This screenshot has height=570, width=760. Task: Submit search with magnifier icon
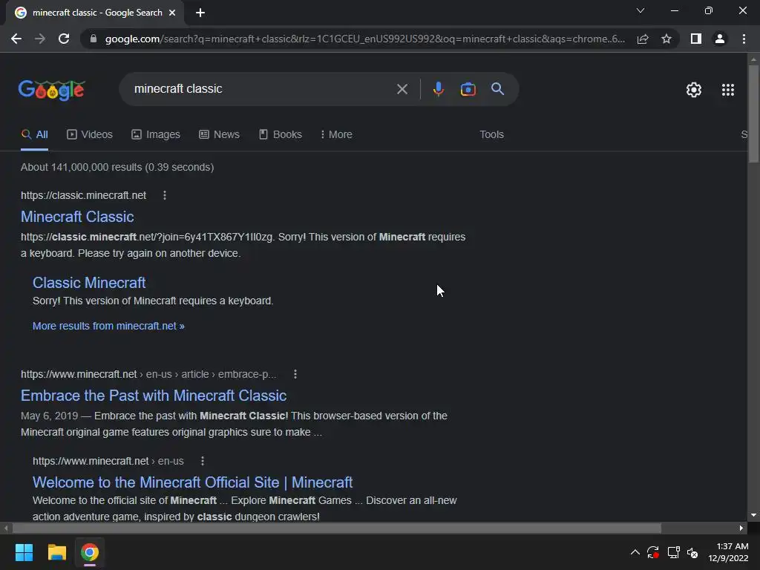(497, 89)
